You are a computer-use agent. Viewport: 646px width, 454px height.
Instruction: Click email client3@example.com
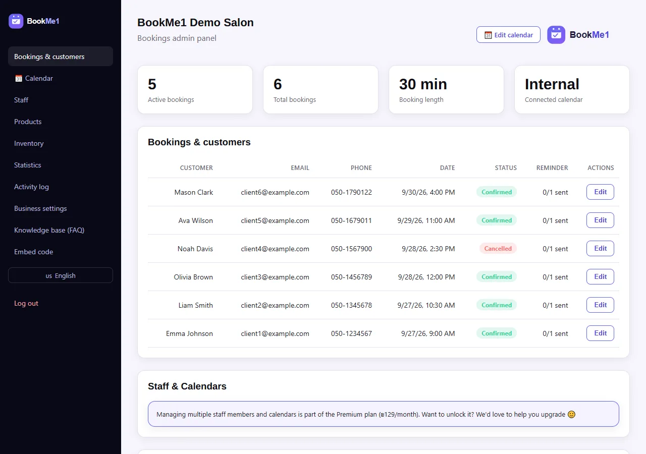(275, 277)
